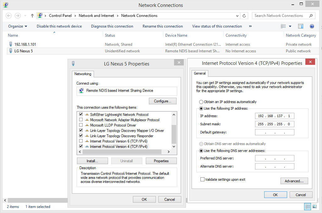
Task: Click Disable this network device
Action: click(59, 26)
